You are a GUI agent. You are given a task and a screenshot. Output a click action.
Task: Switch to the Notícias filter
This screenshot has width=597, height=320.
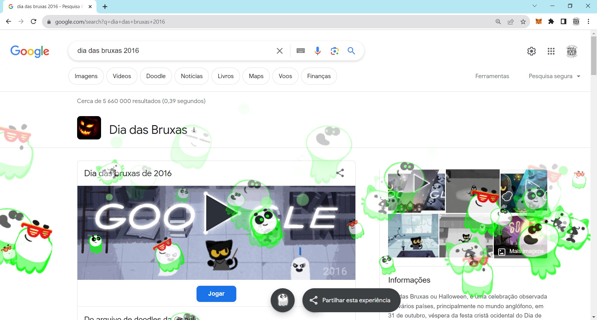(x=192, y=76)
